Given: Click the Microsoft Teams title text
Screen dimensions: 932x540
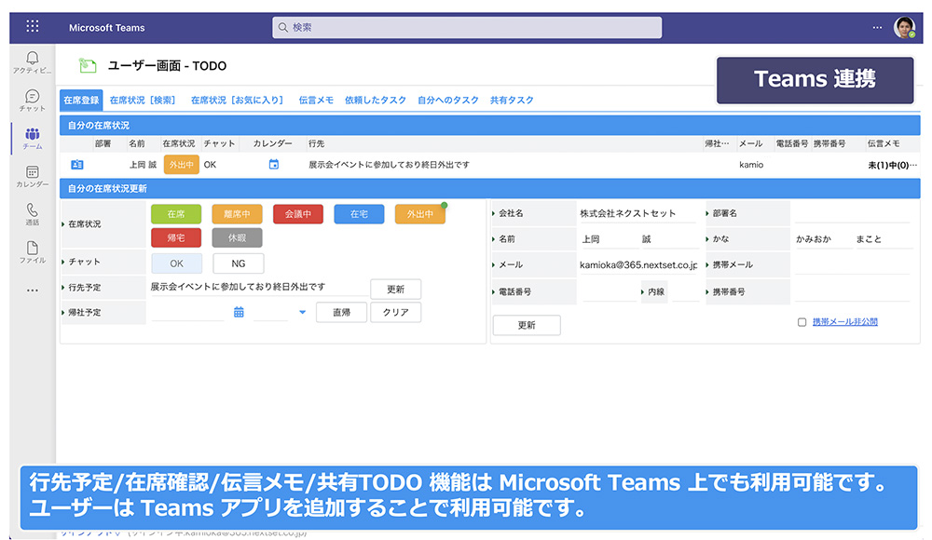Looking at the screenshot, I should (x=107, y=27).
